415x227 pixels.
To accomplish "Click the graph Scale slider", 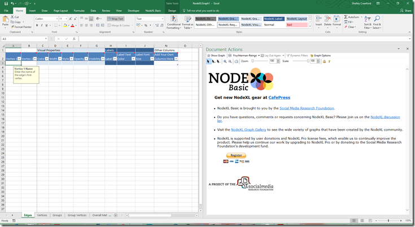I will pos(300,61).
